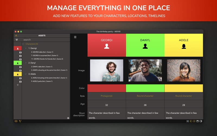
Task: Open the hamburger menu beside character columns
Action: tap(75, 37)
